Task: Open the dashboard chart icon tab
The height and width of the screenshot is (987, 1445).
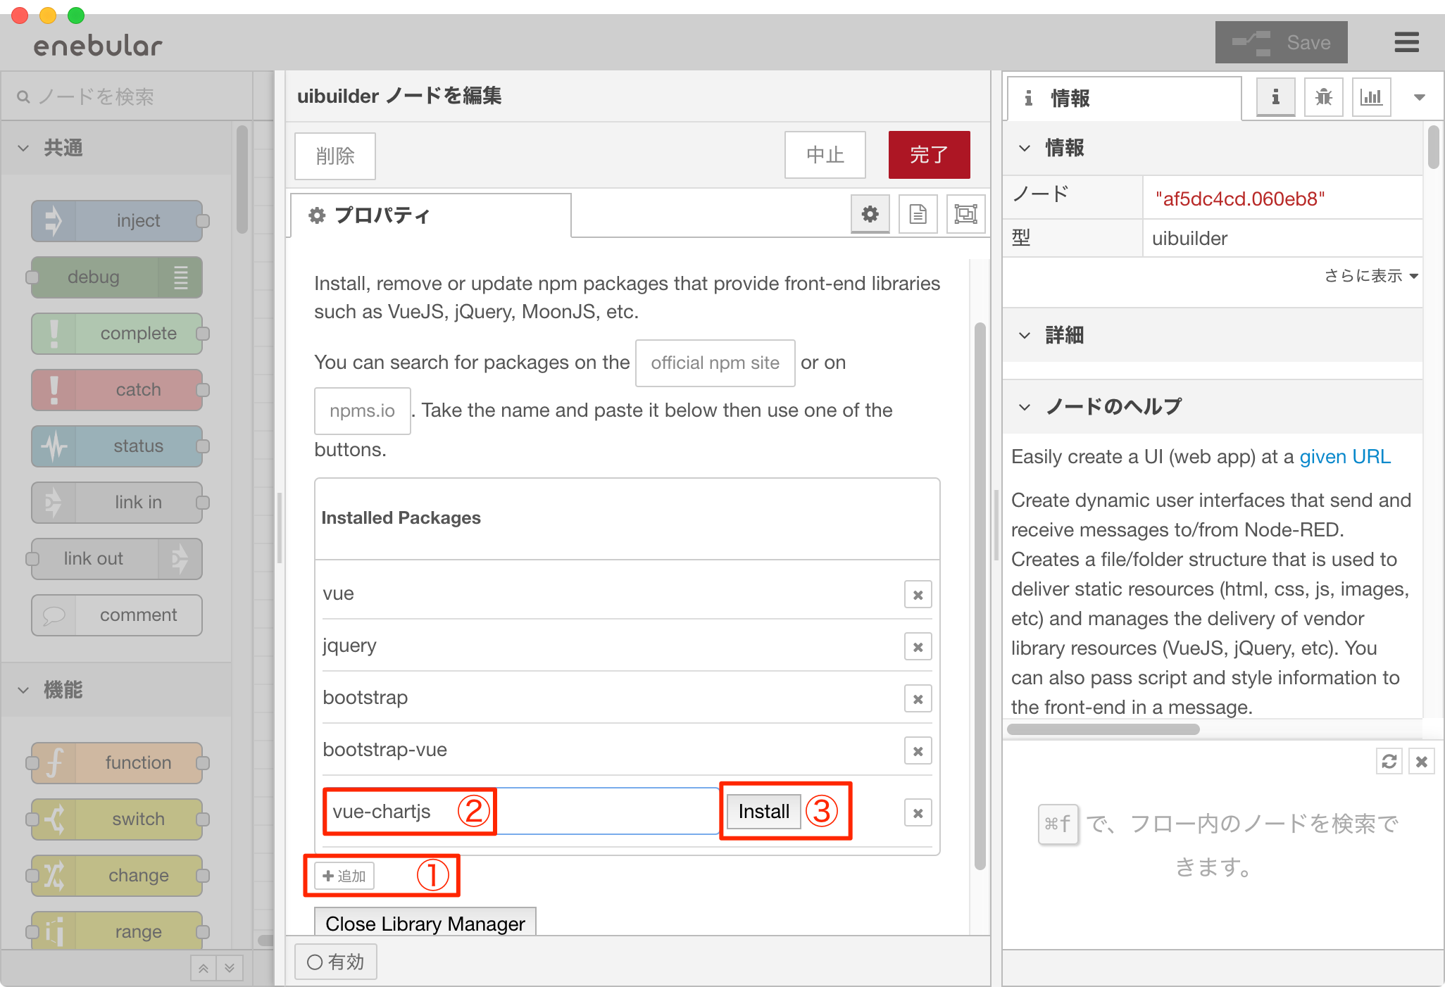Action: click(x=1370, y=97)
